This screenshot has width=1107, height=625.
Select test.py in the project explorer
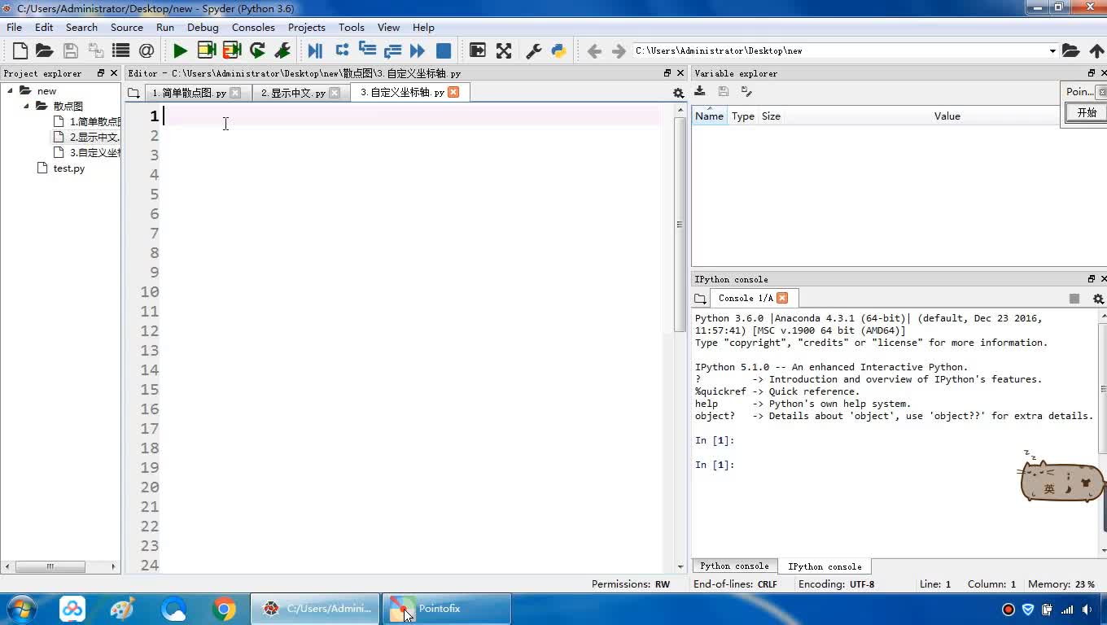point(68,168)
